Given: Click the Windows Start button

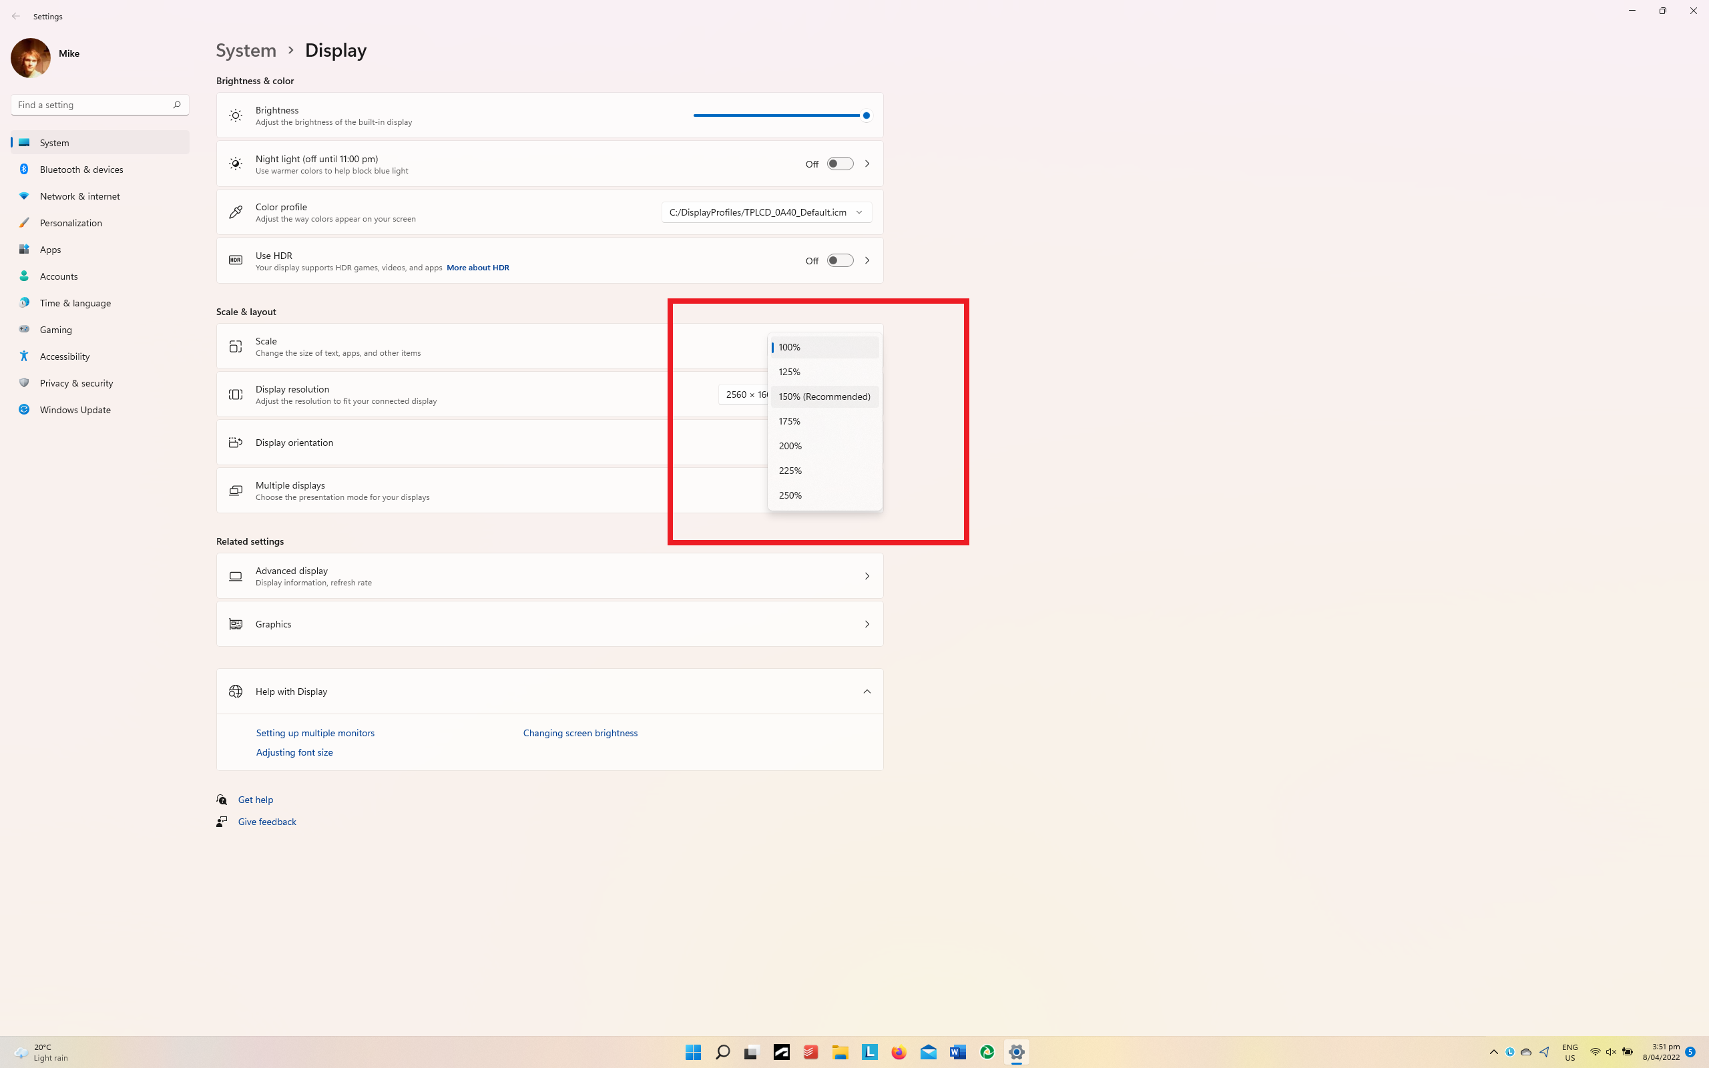Looking at the screenshot, I should [x=693, y=1053].
